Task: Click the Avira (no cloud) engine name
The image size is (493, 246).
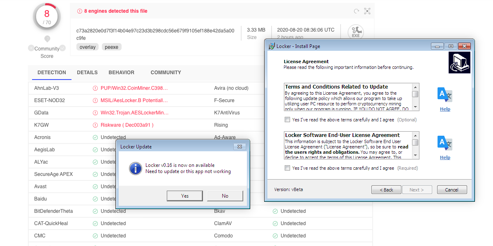Action: (231, 88)
